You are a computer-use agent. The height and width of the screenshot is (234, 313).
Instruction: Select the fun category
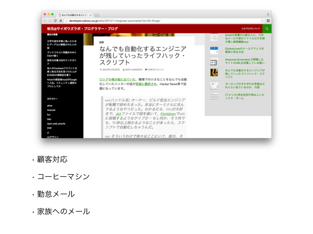[49, 115]
